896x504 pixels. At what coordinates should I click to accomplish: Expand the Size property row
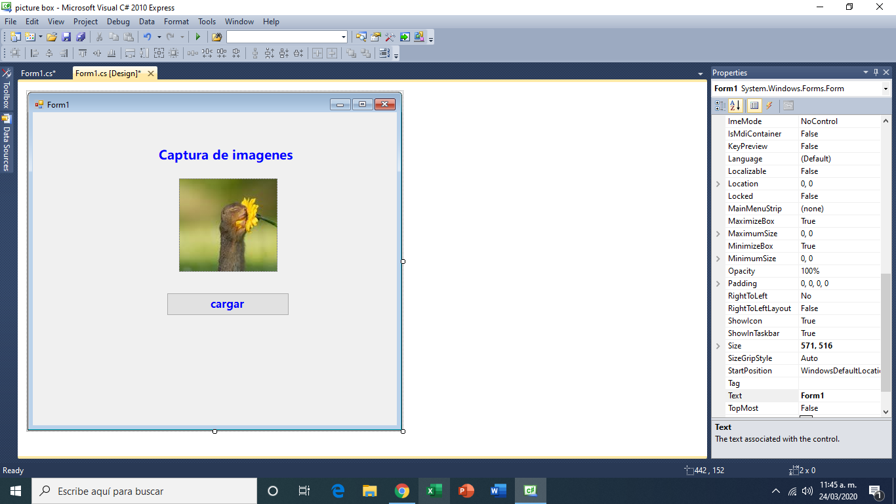point(718,346)
